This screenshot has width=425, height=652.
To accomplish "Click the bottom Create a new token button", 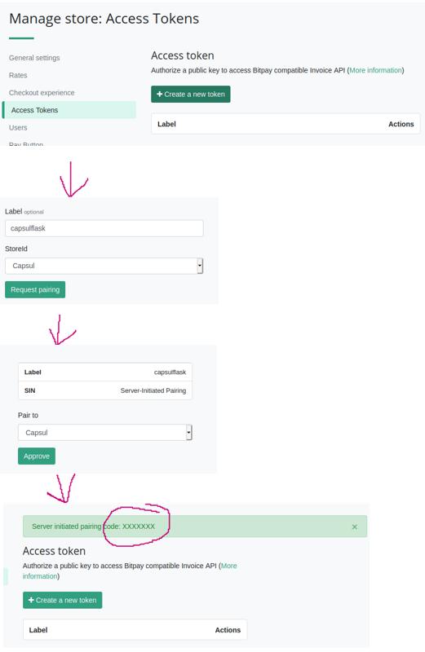I will tap(63, 600).
